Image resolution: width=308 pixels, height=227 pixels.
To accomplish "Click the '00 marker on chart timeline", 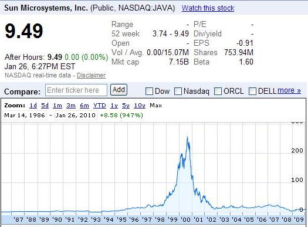I will coord(185,219).
